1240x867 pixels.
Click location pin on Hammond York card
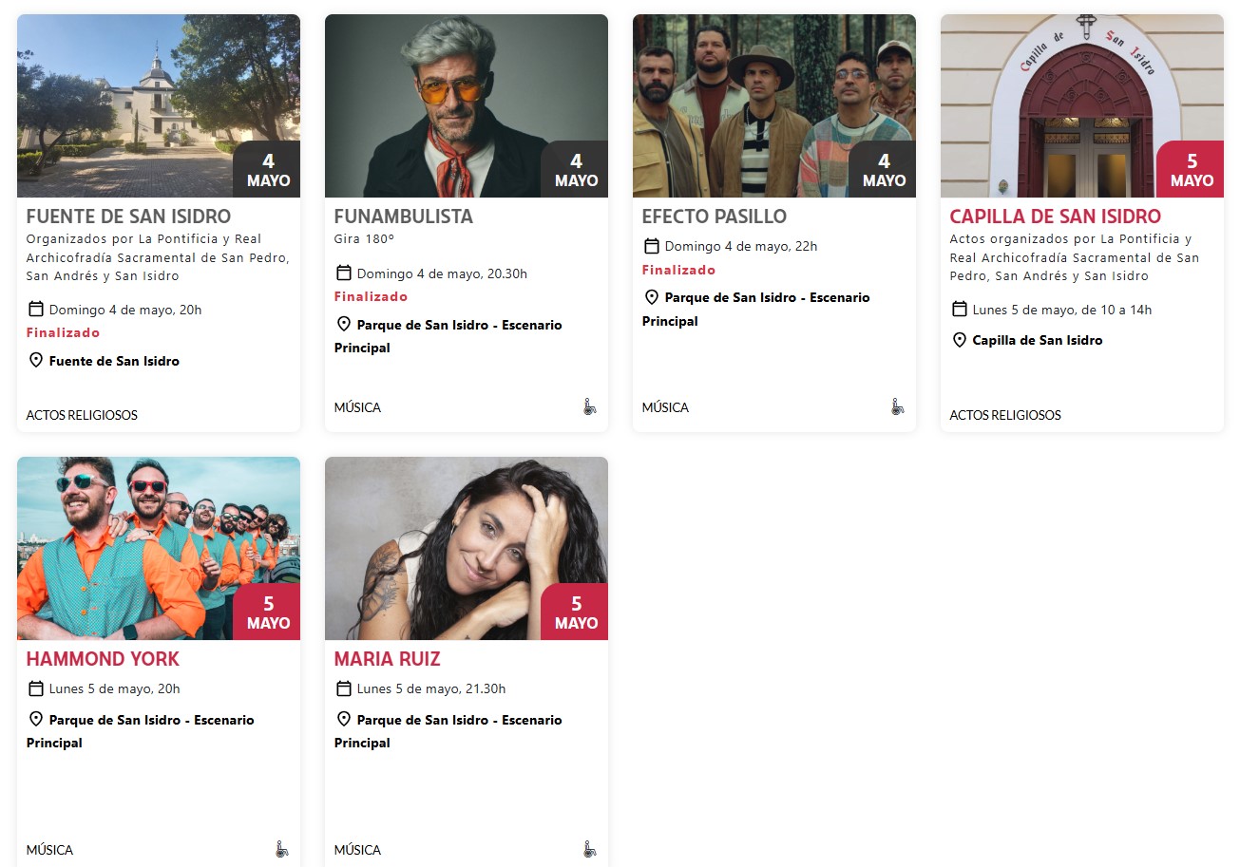36,719
